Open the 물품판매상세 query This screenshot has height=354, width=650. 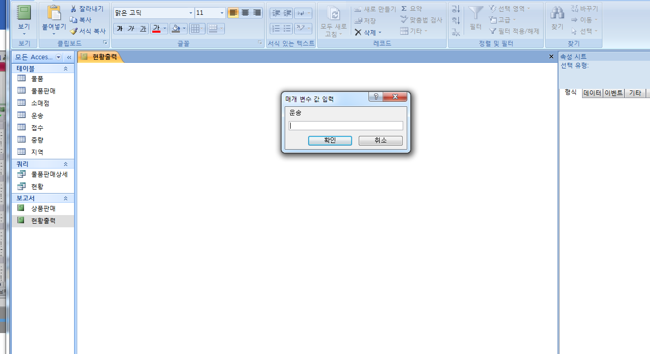point(49,174)
